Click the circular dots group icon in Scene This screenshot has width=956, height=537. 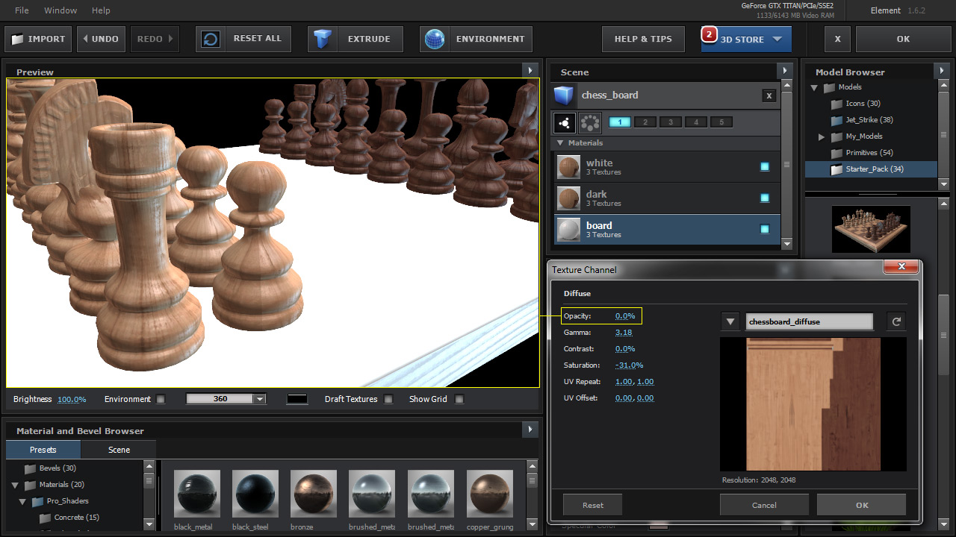click(590, 122)
